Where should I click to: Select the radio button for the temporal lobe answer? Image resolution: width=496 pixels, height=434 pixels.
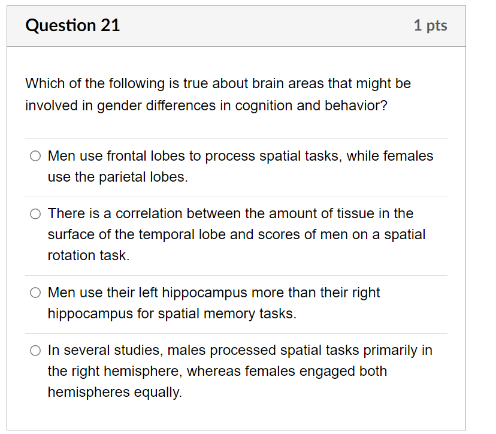click(x=35, y=213)
